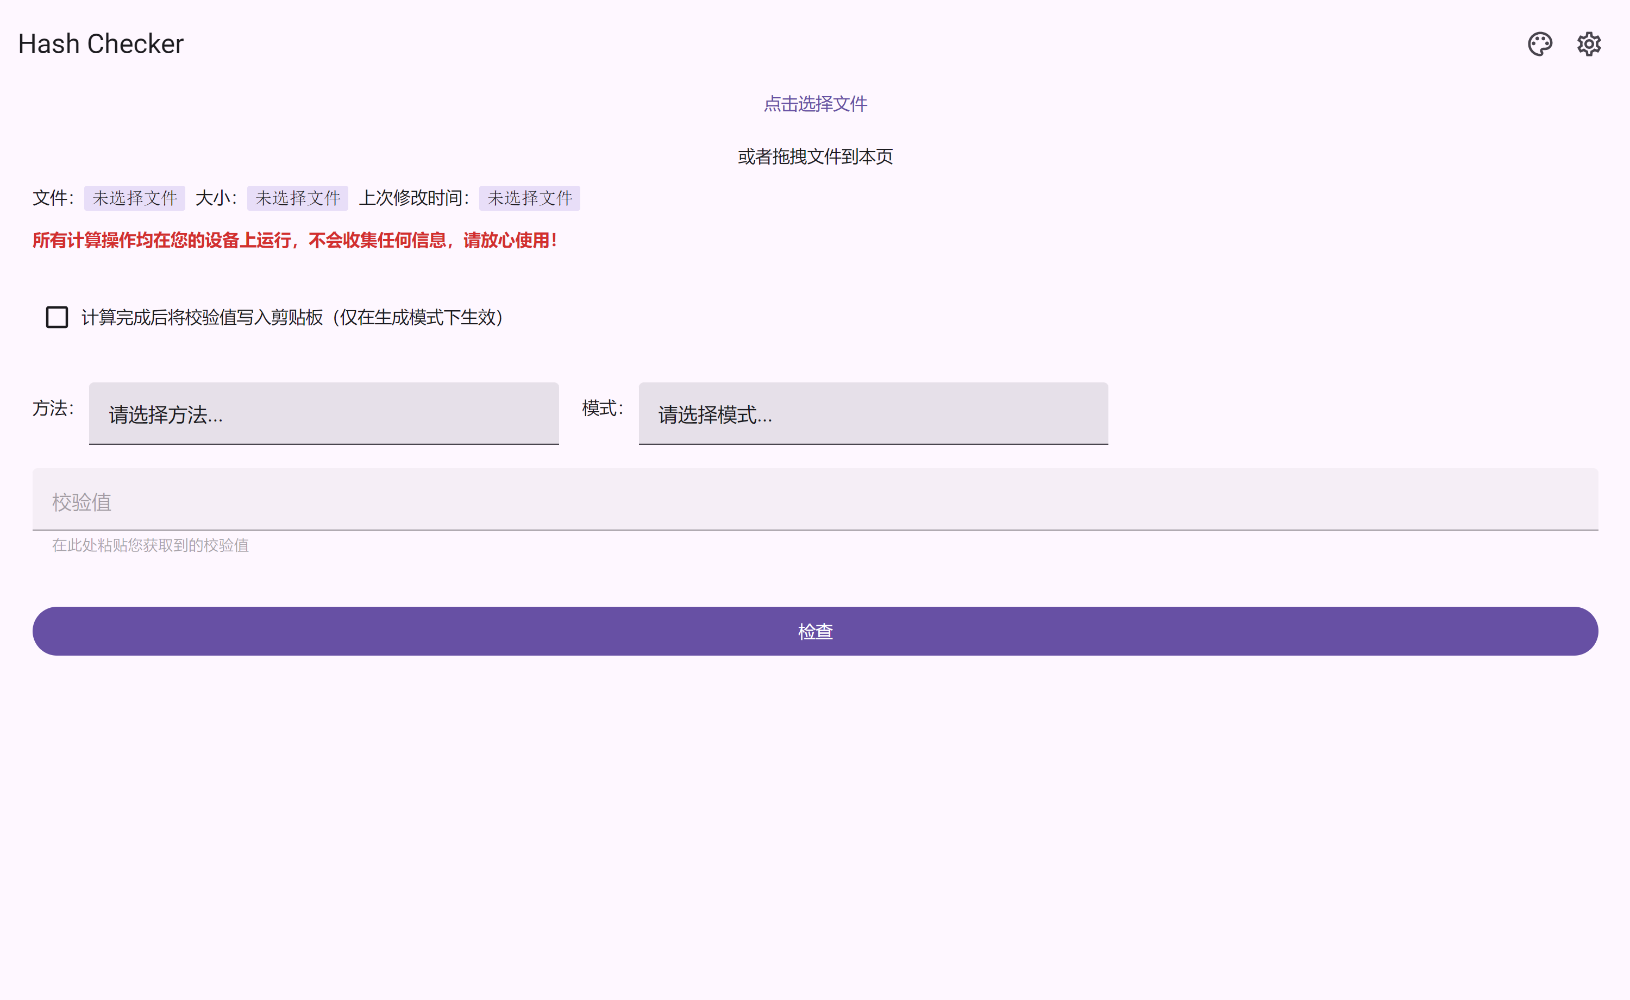Click the 上次修改时间 未选择文件 chip
Viewport: 1630px width, 1000px height.
(529, 198)
